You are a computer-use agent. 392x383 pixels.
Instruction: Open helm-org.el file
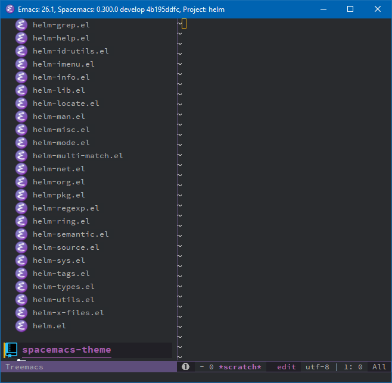point(59,182)
